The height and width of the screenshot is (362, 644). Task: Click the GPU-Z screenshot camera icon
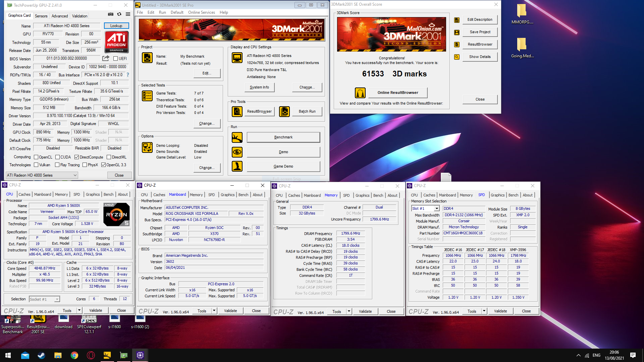pyautogui.click(x=111, y=14)
